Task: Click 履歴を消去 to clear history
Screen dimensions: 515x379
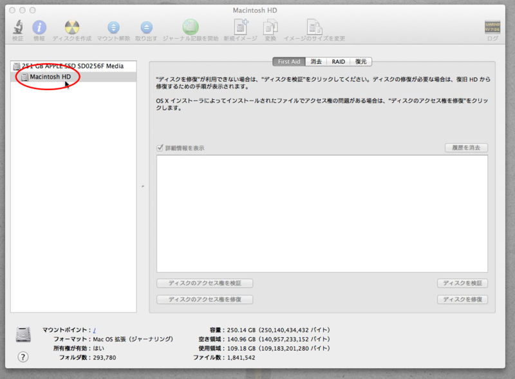Action: point(466,147)
